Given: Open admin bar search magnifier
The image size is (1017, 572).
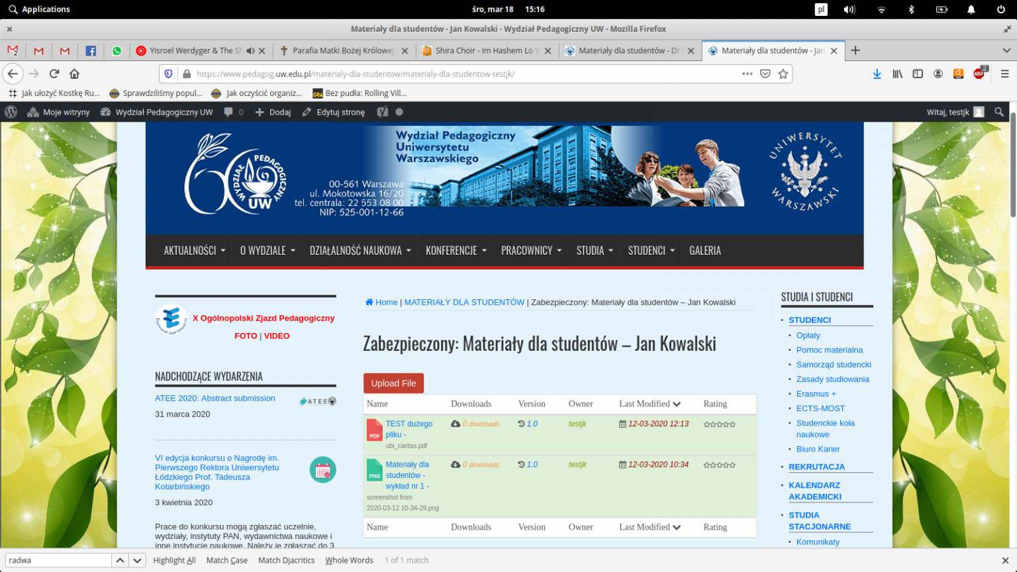Looking at the screenshot, I should [999, 112].
